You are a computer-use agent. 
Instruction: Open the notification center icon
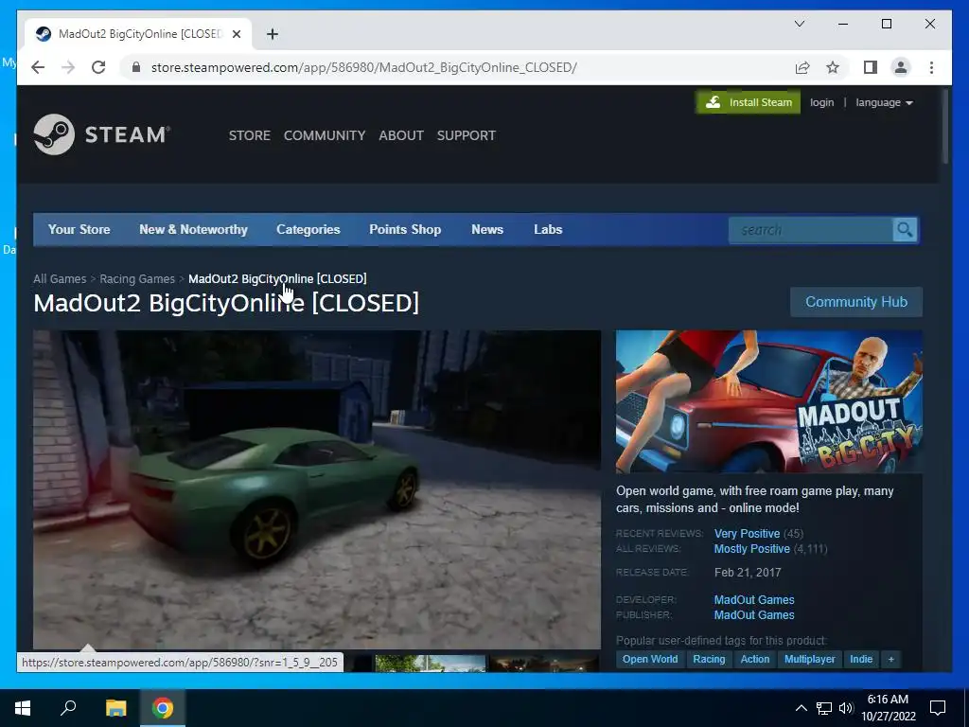pyautogui.click(x=938, y=708)
